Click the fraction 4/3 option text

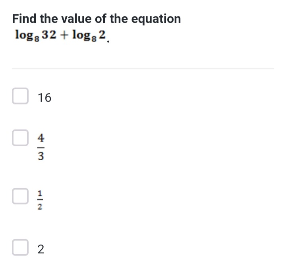[41, 147]
